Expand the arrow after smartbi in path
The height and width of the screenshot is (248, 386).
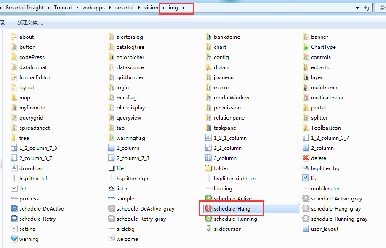point(139,8)
